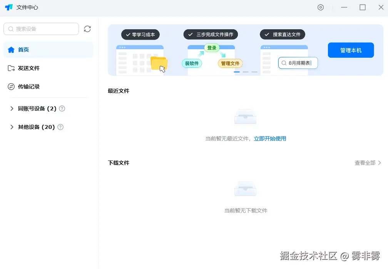Viewport: 388px width, 269px height.
Task: Click the 其他设备 (20) group label
Action: coord(36,127)
